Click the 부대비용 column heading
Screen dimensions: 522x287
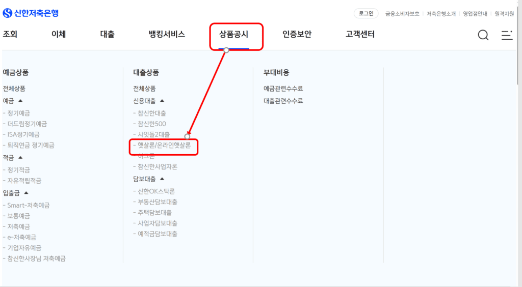tap(276, 72)
